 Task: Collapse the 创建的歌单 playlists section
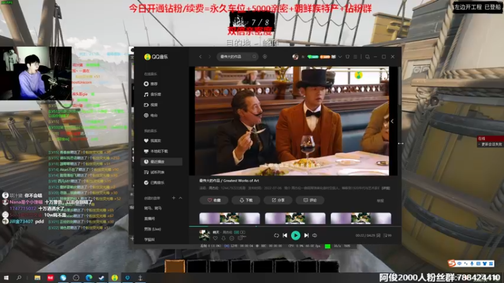point(180,198)
